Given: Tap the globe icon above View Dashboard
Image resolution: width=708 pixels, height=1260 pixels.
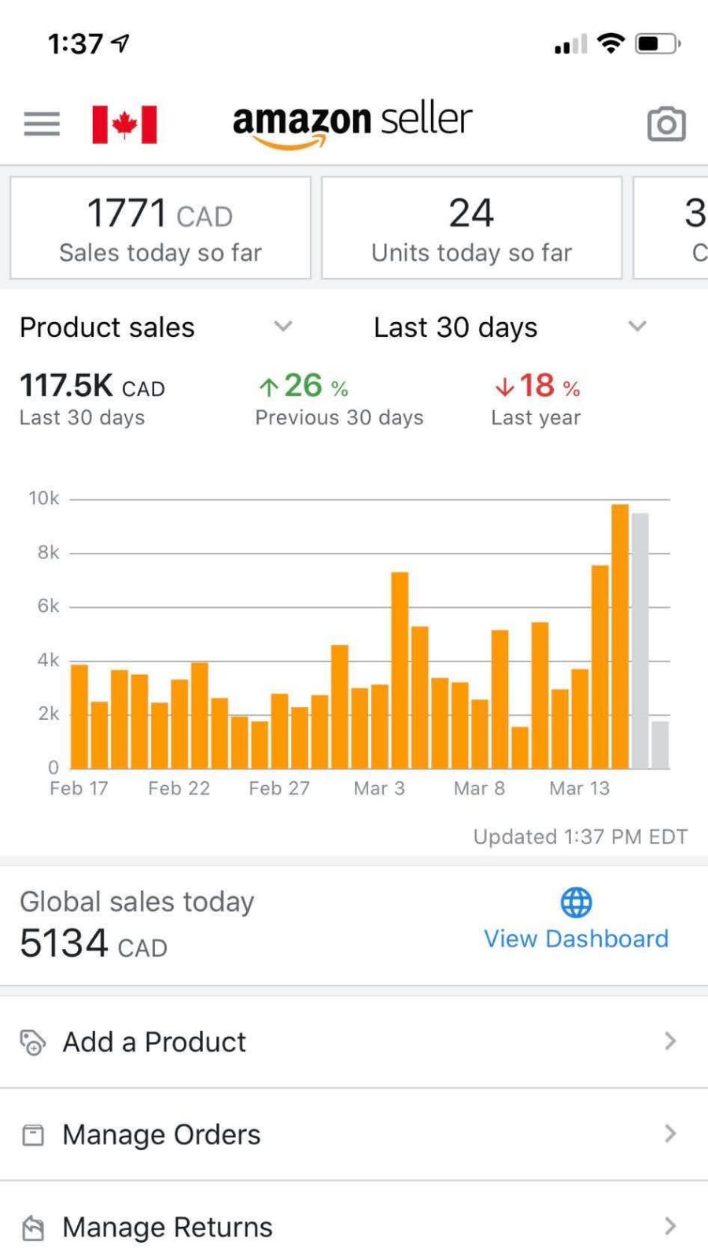Looking at the screenshot, I should point(576,902).
